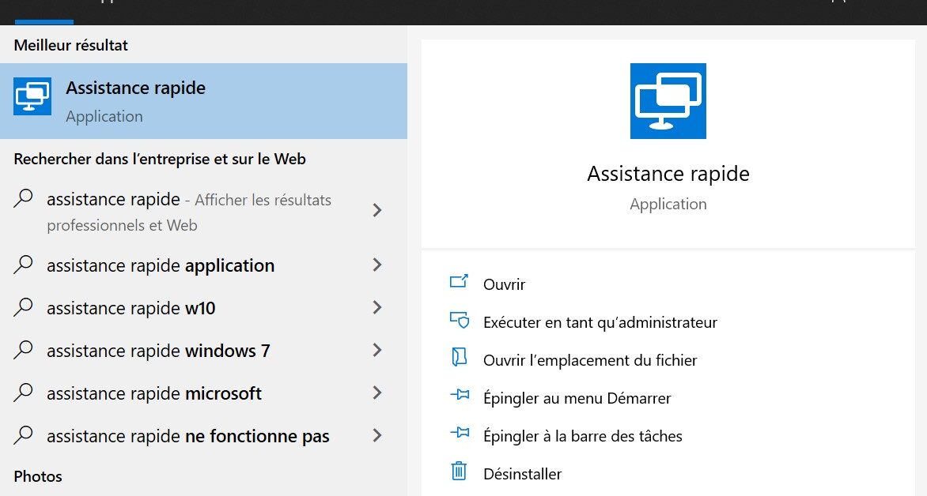This screenshot has width=927, height=496.
Task: Click the large Assistance rapide icon in preview pane
Action: point(668,100)
